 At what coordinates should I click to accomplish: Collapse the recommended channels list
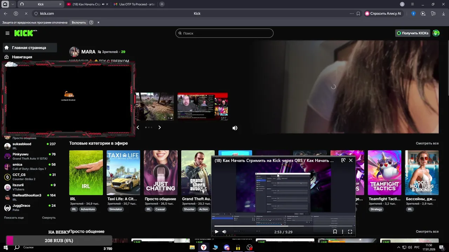point(49,218)
